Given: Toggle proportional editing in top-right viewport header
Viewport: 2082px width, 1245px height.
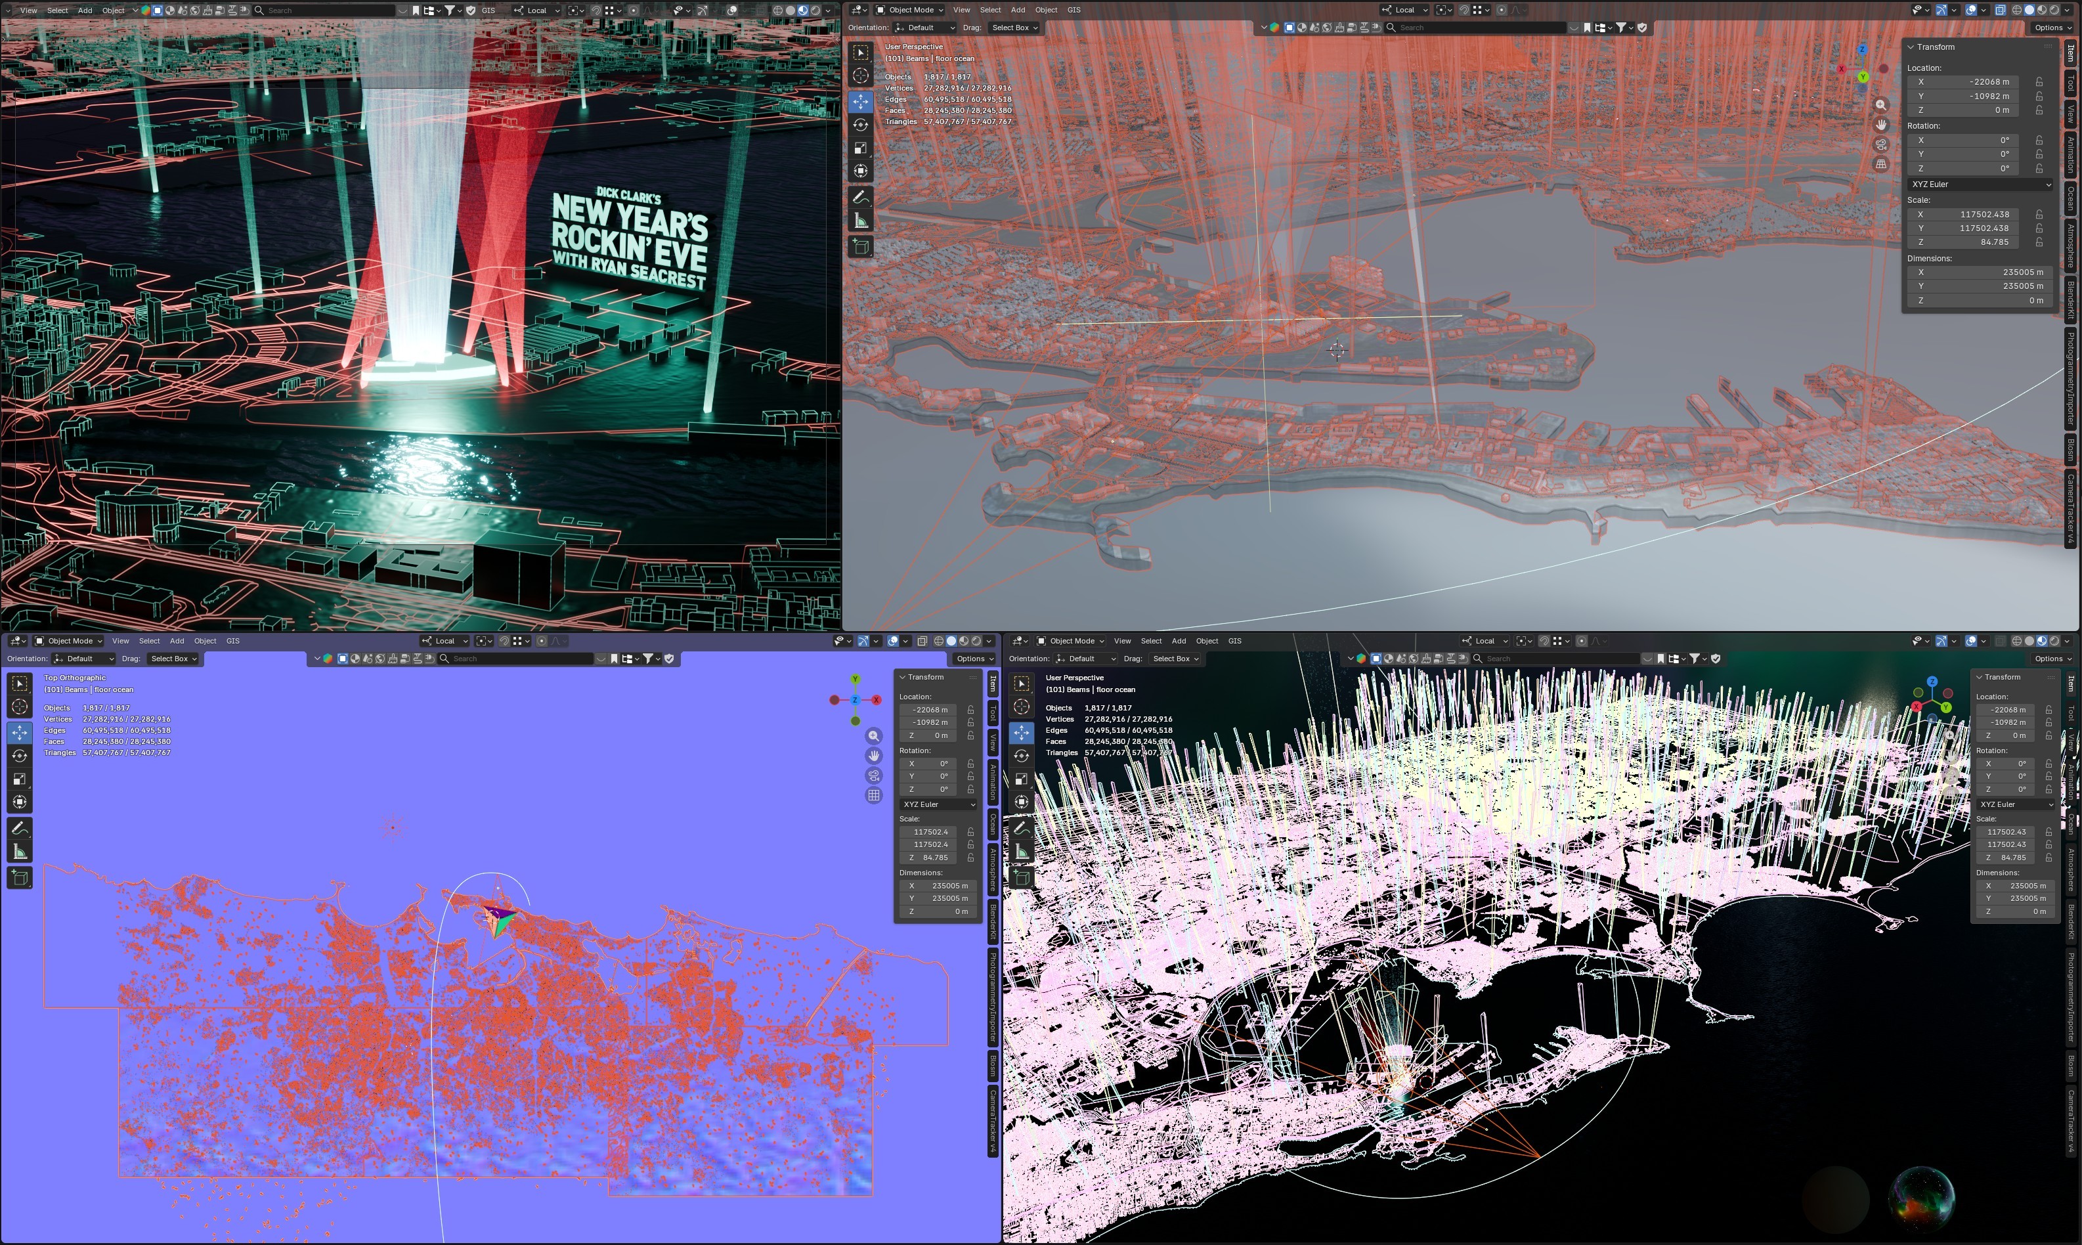Looking at the screenshot, I should 1502,10.
